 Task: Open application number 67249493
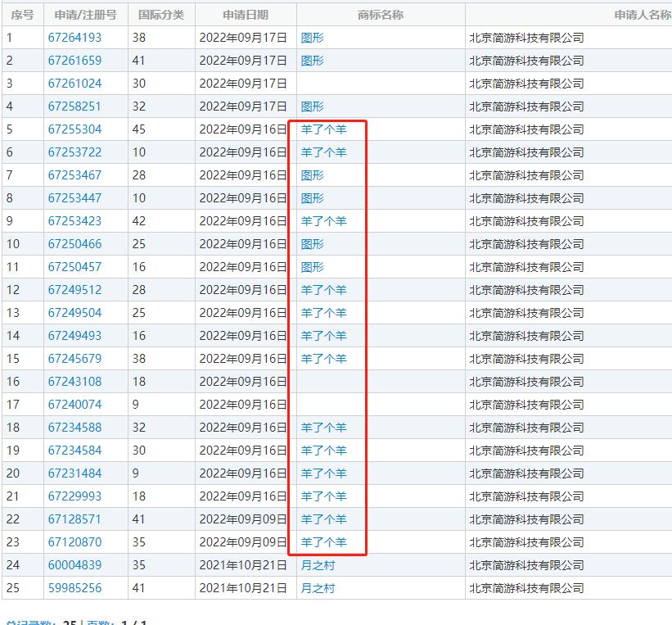tap(74, 336)
